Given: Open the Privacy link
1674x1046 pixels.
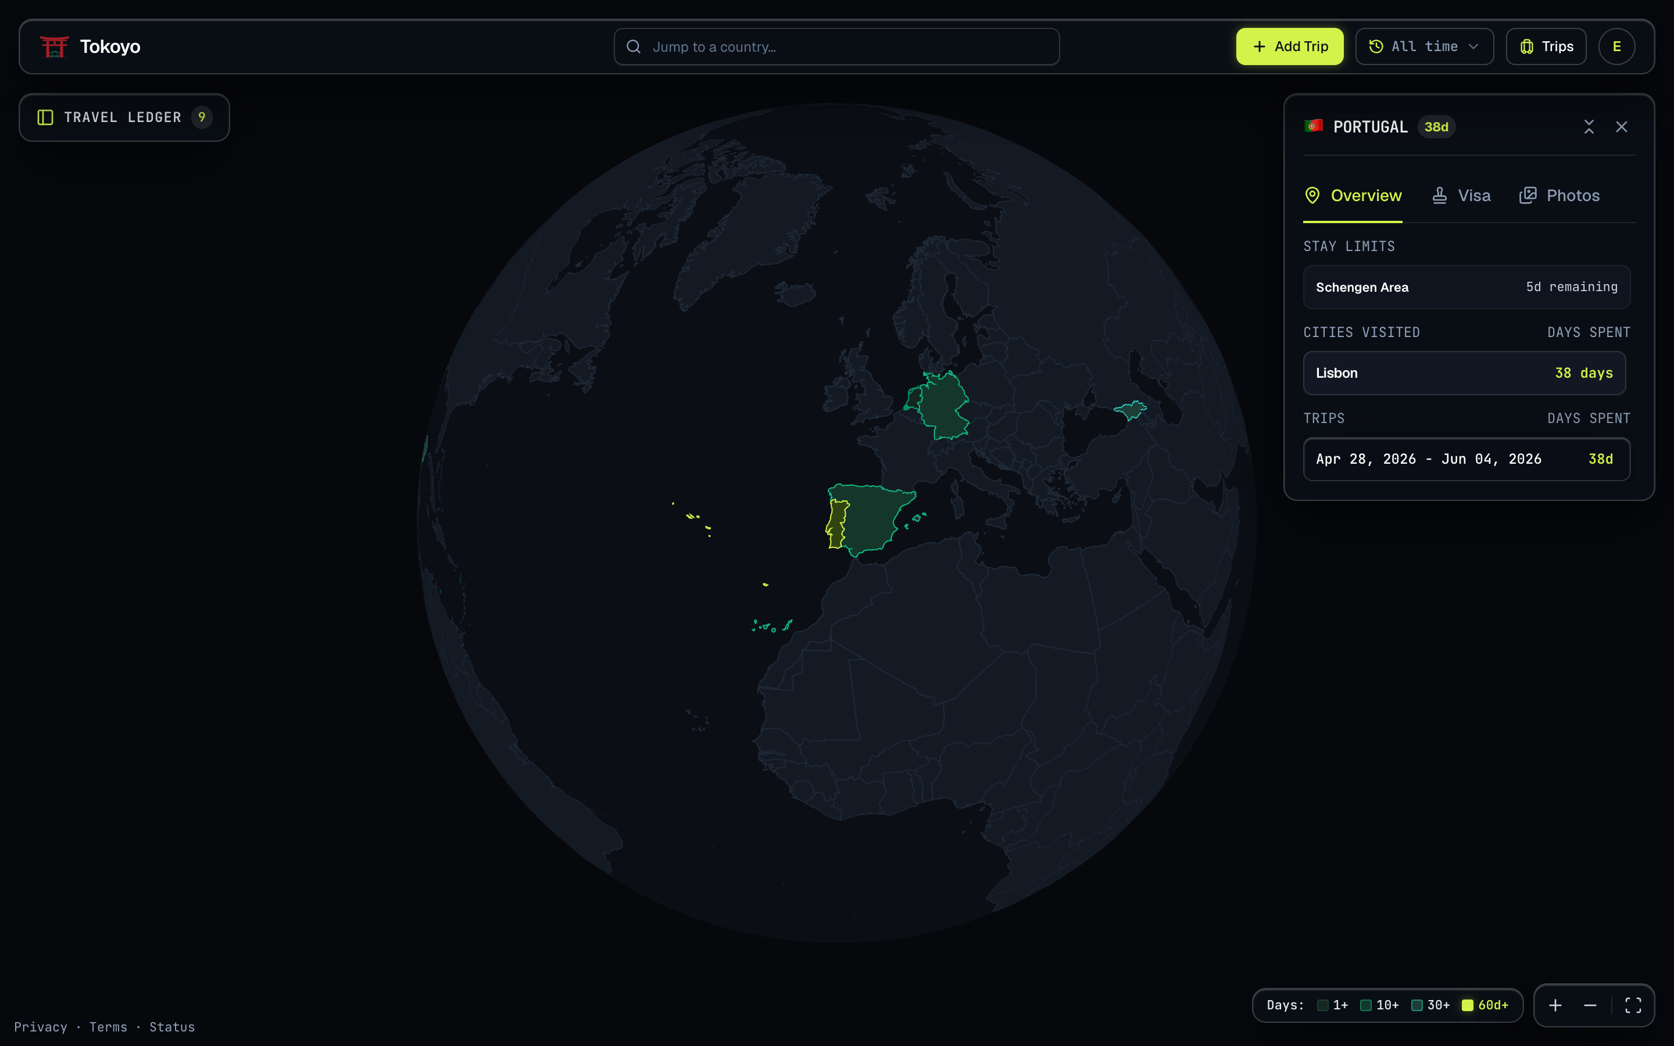Looking at the screenshot, I should tap(41, 1027).
